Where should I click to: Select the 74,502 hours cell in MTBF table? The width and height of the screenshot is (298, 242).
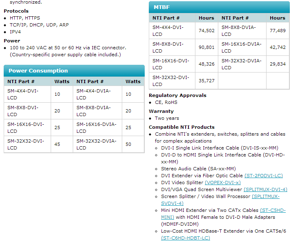(x=206, y=31)
